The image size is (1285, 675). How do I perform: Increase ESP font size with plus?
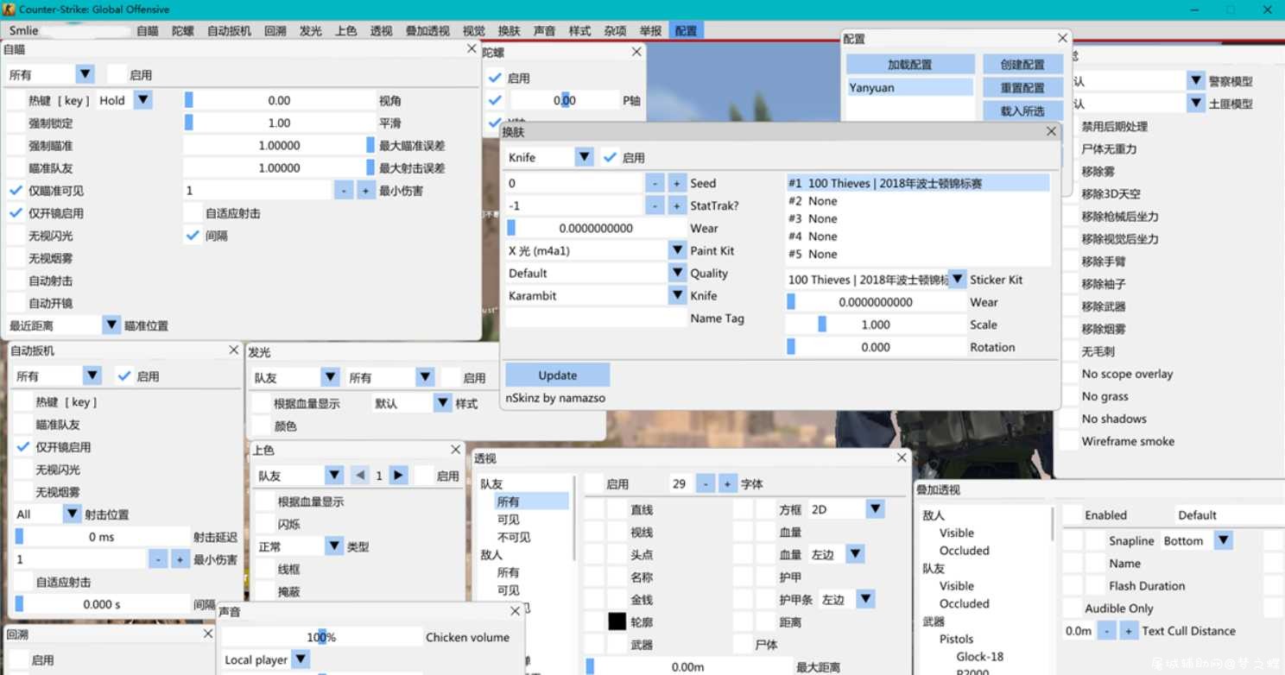pyautogui.click(x=728, y=484)
